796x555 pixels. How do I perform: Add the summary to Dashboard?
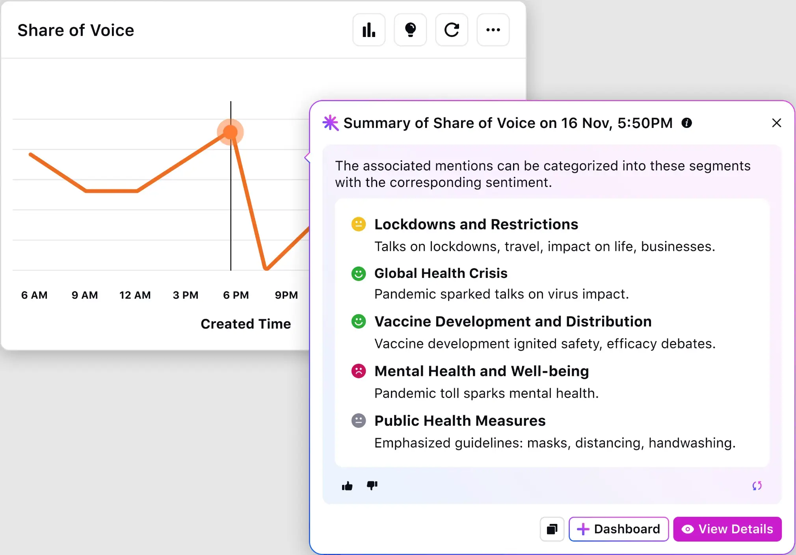click(619, 529)
